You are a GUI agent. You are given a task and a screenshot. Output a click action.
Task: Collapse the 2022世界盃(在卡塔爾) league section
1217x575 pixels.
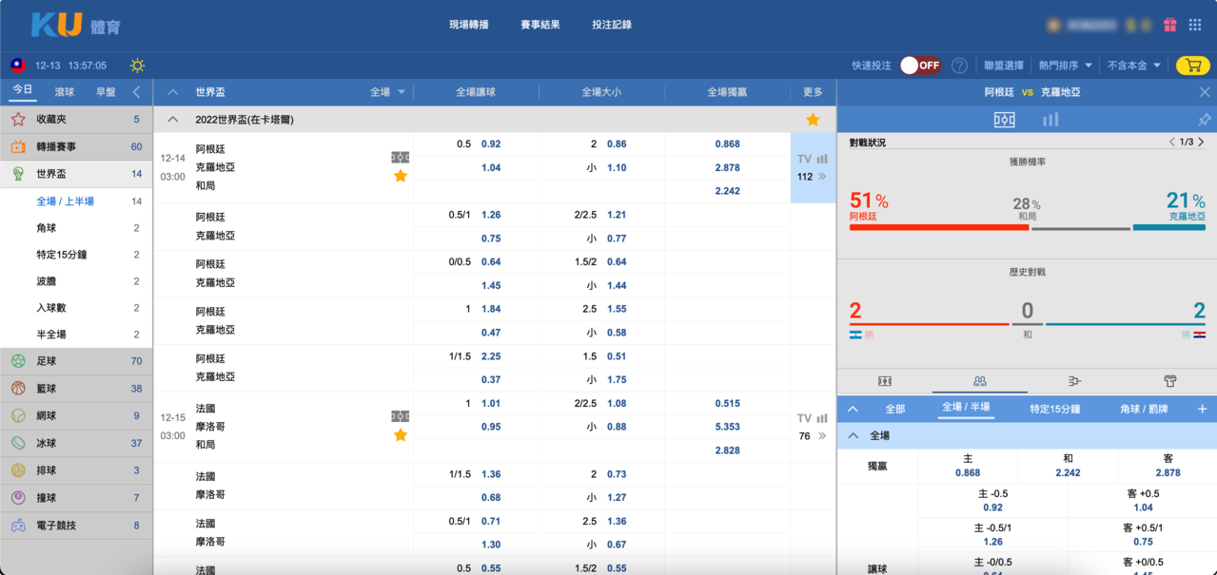(x=172, y=120)
